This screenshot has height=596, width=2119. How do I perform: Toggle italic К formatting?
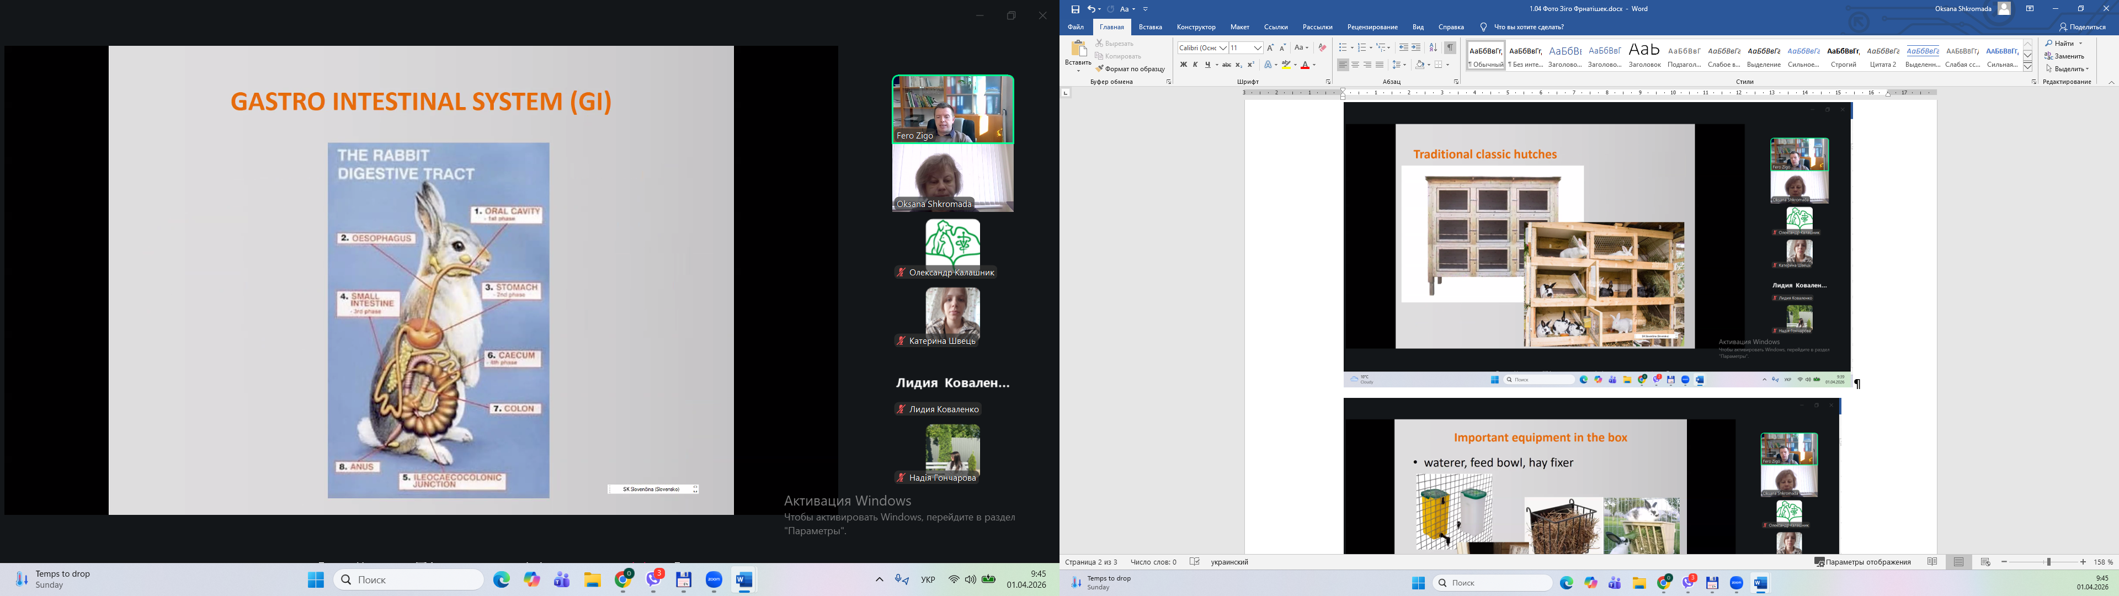(1195, 65)
